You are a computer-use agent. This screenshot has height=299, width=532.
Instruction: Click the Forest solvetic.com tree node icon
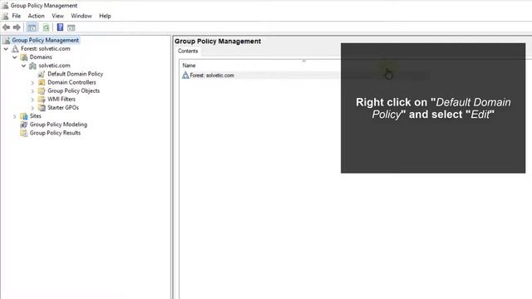(15, 49)
